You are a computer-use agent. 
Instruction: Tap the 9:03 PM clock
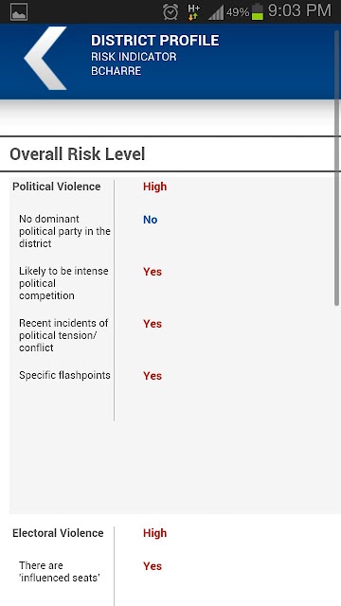pos(299,10)
